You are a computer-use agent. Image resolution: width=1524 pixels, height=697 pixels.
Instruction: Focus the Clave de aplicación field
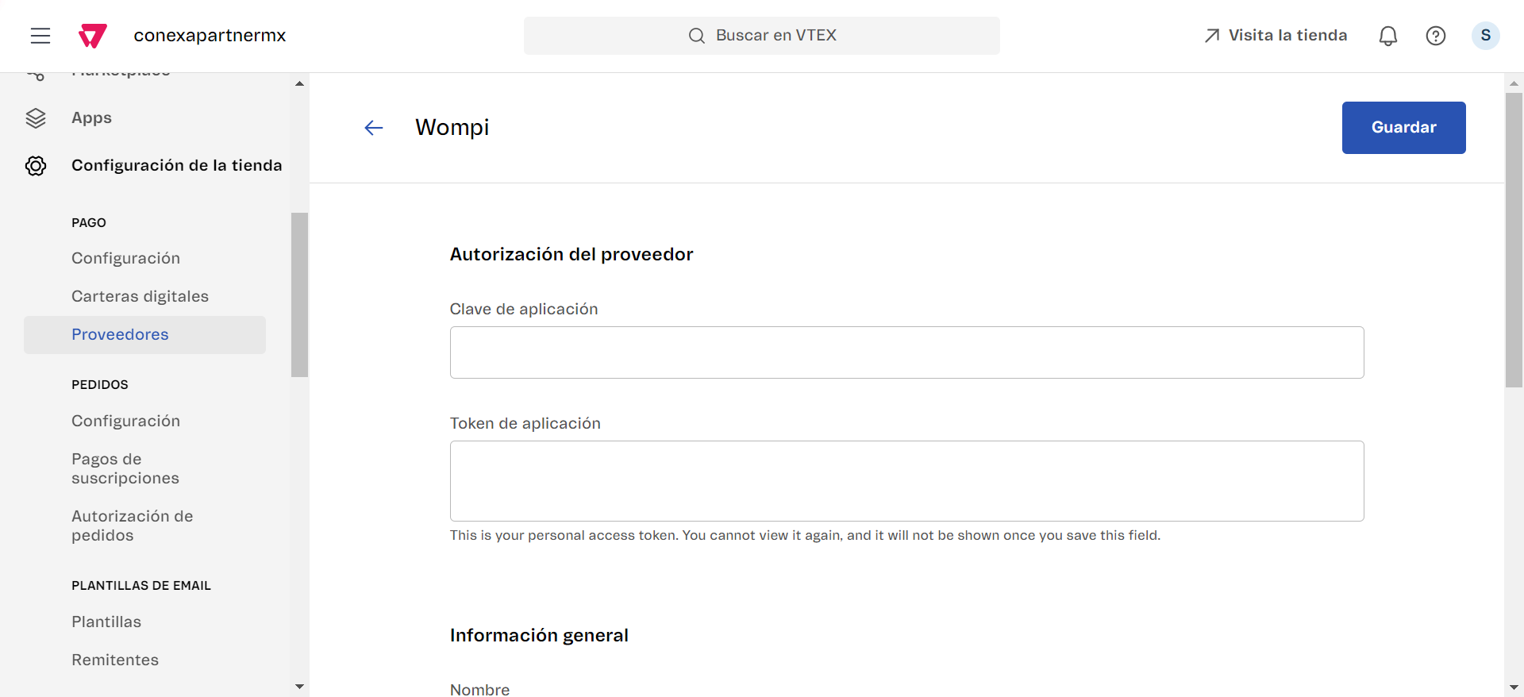[906, 352]
